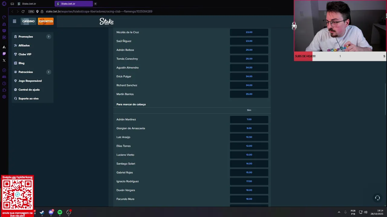Select Facundo Mura odds 18.00
The height and width of the screenshot is (217, 387).
(249, 199)
